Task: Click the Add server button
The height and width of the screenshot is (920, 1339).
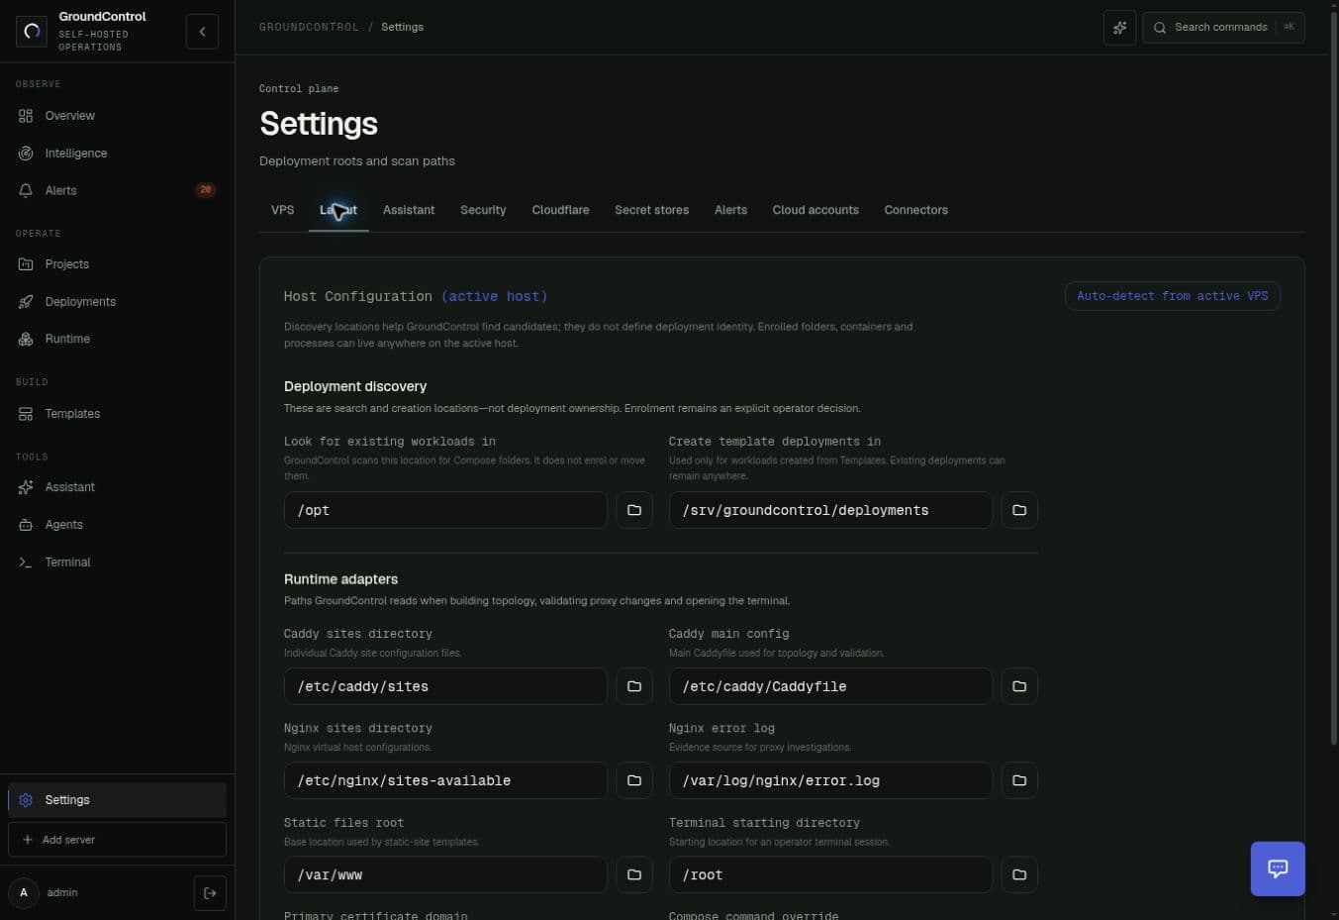Action: (x=117, y=840)
